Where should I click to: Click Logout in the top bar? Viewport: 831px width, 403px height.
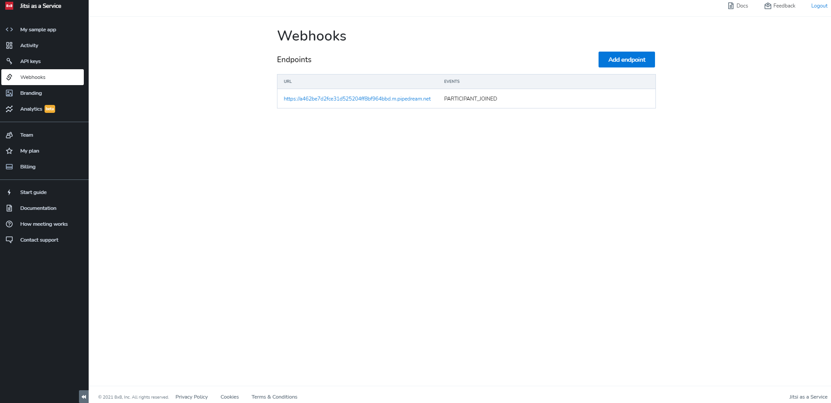(819, 6)
